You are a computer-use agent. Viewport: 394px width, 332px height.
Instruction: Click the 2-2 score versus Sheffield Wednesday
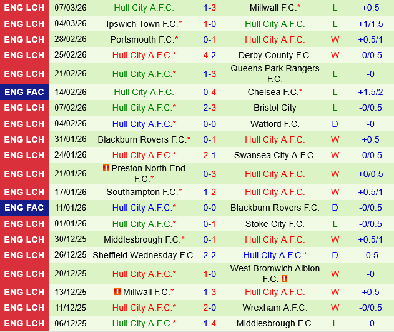pos(209,255)
